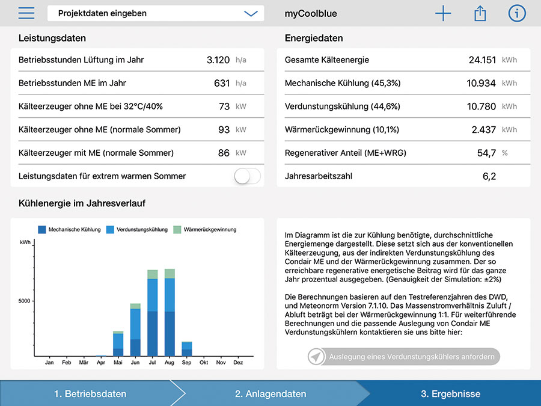Click Mechanische Kühlung legend swatch
The width and height of the screenshot is (541, 406).
(x=41, y=230)
